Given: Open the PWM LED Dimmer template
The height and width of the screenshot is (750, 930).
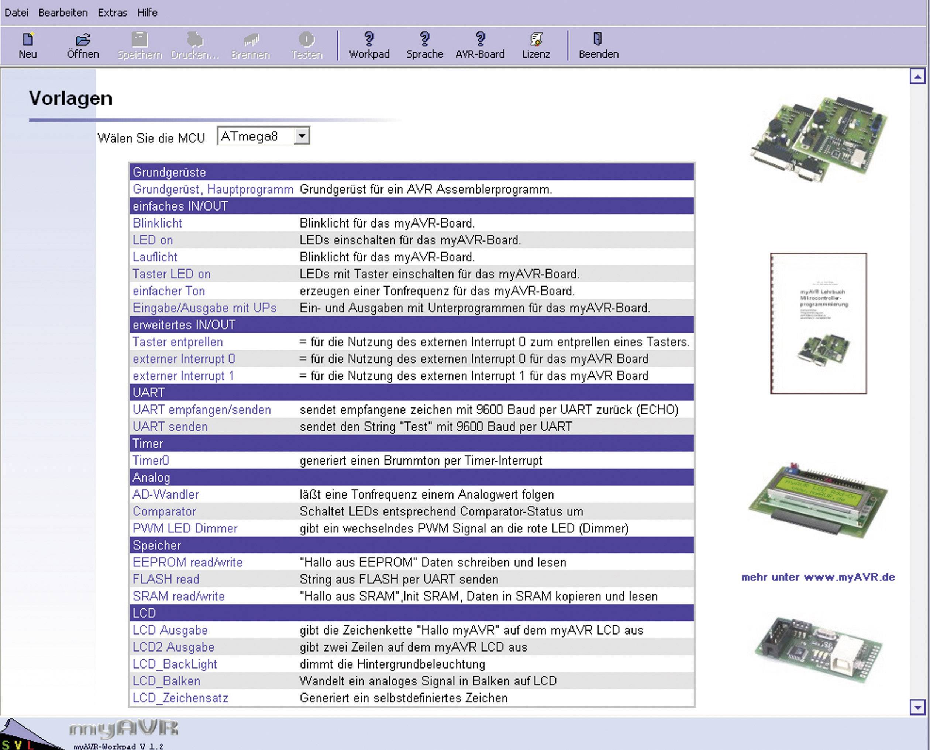Looking at the screenshot, I should 185,528.
